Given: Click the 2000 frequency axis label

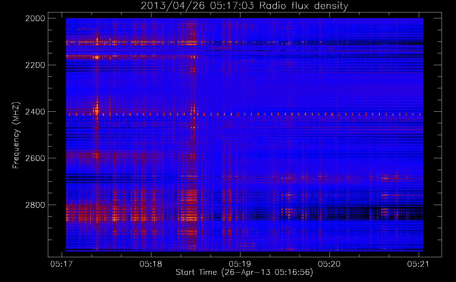Looking at the screenshot, I should click(35, 18).
